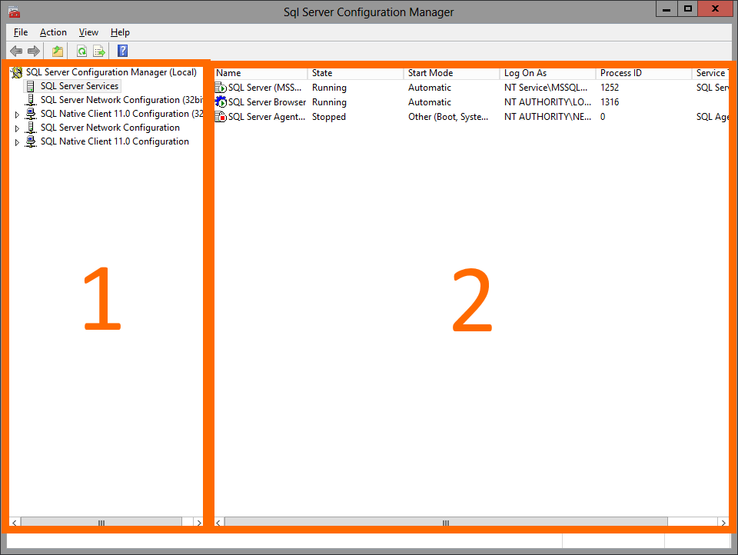The width and height of the screenshot is (738, 555).
Task: Click the horizontal scrollbar in the services pane
Action: click(444, 522)
